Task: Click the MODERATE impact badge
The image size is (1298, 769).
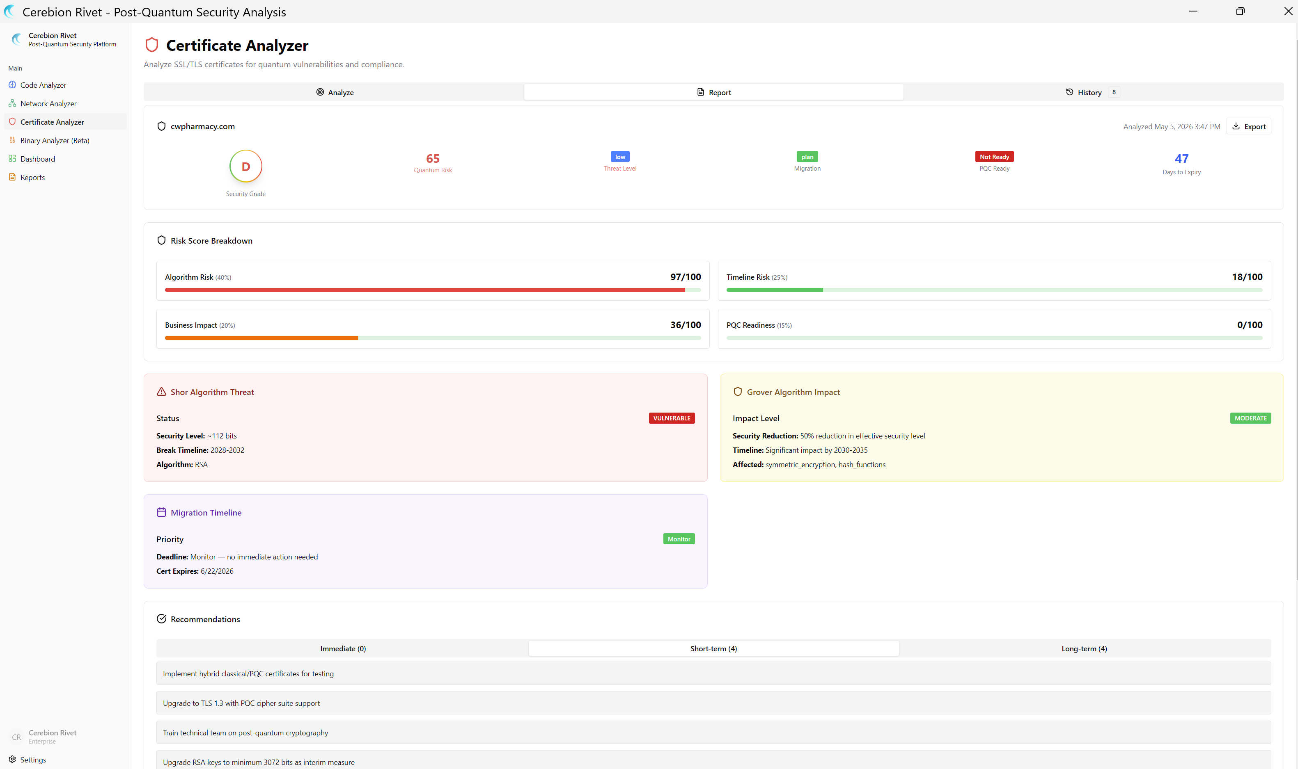Action: [1250, 418]
